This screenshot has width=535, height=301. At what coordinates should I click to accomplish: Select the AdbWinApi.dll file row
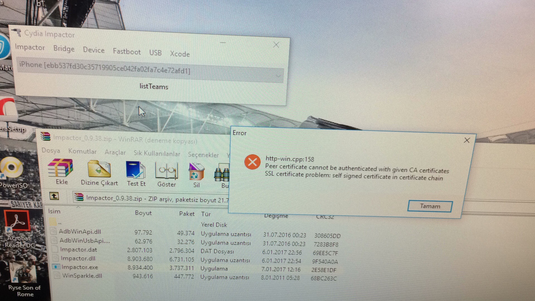pos(80,231)
